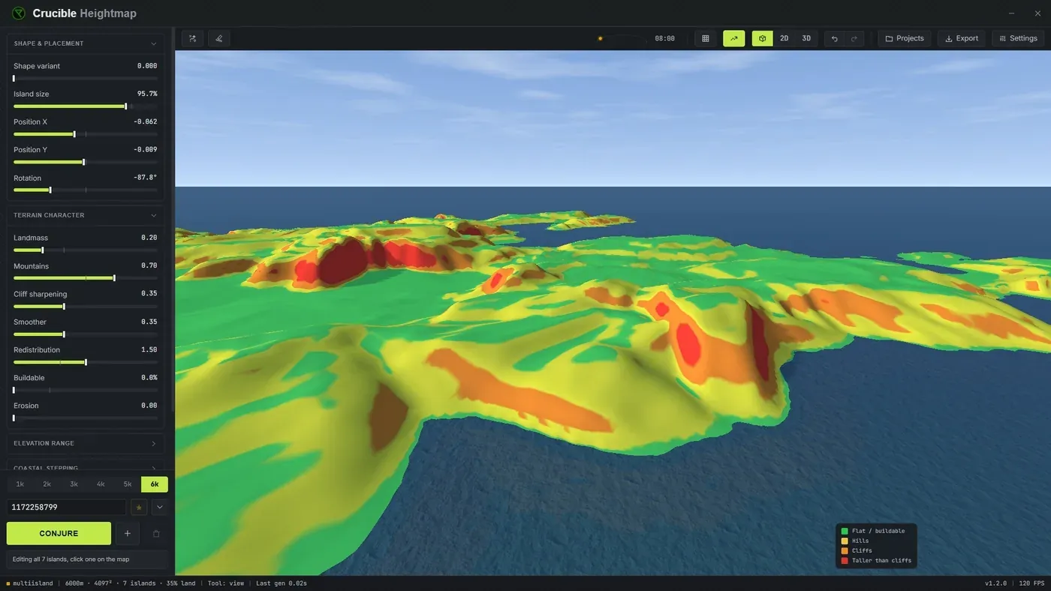This screenshot has height=591, width=1051.
Task: Click the Tool: view status text
Action: pos(226,583)
